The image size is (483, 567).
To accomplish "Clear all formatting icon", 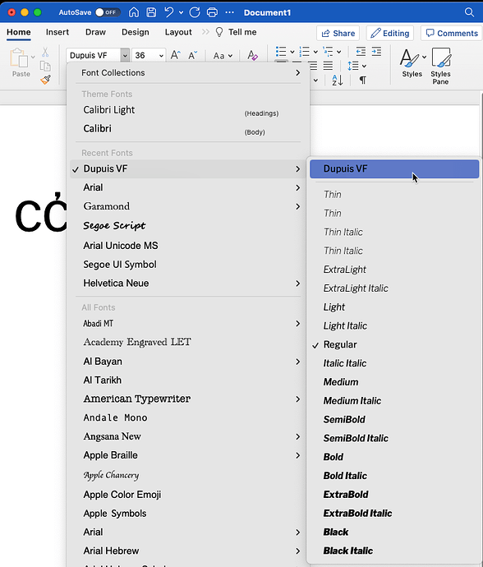I will (252, 55).
